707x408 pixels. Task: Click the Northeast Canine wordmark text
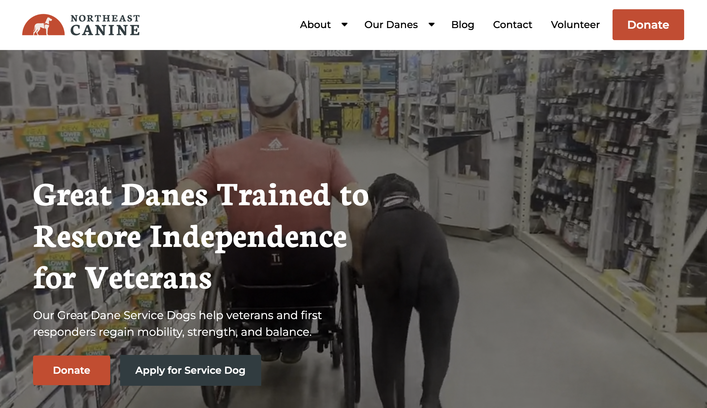click(105, 25)
